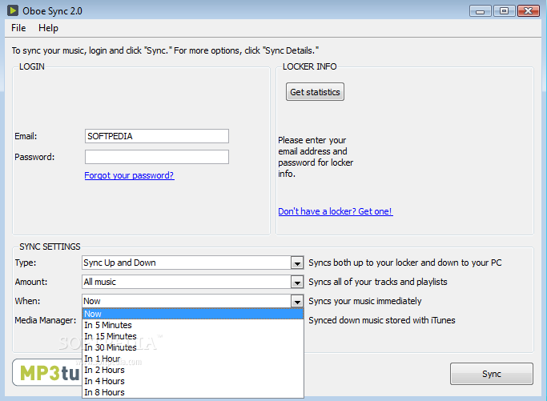
Task: Click the Sync button
Action: (x=492, y=374)
